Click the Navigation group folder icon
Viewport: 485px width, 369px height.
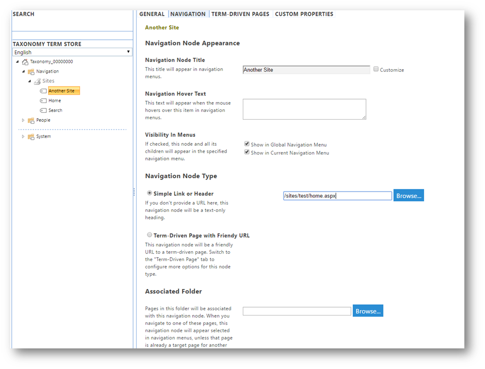click(x=31, y=72)
